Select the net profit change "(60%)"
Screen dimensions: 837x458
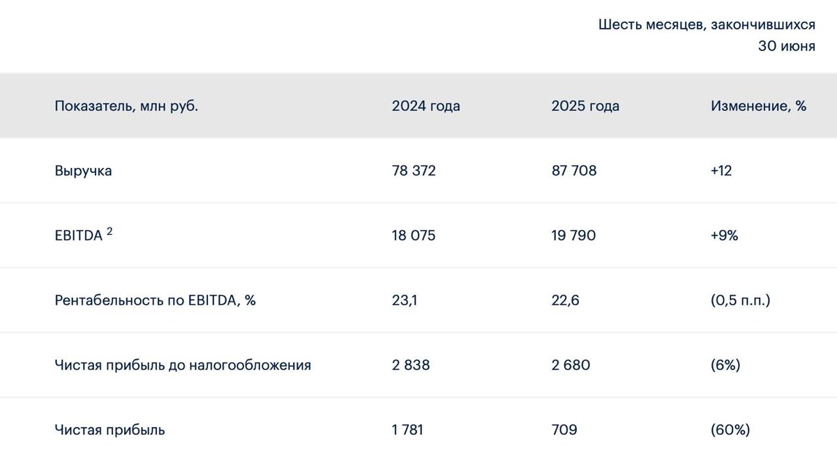730,430
